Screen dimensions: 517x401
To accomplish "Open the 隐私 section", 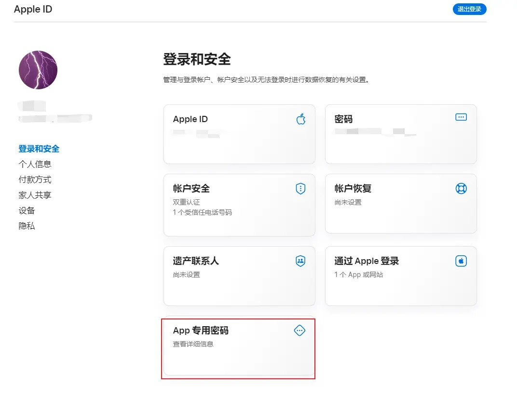I will tap(27, 226).
